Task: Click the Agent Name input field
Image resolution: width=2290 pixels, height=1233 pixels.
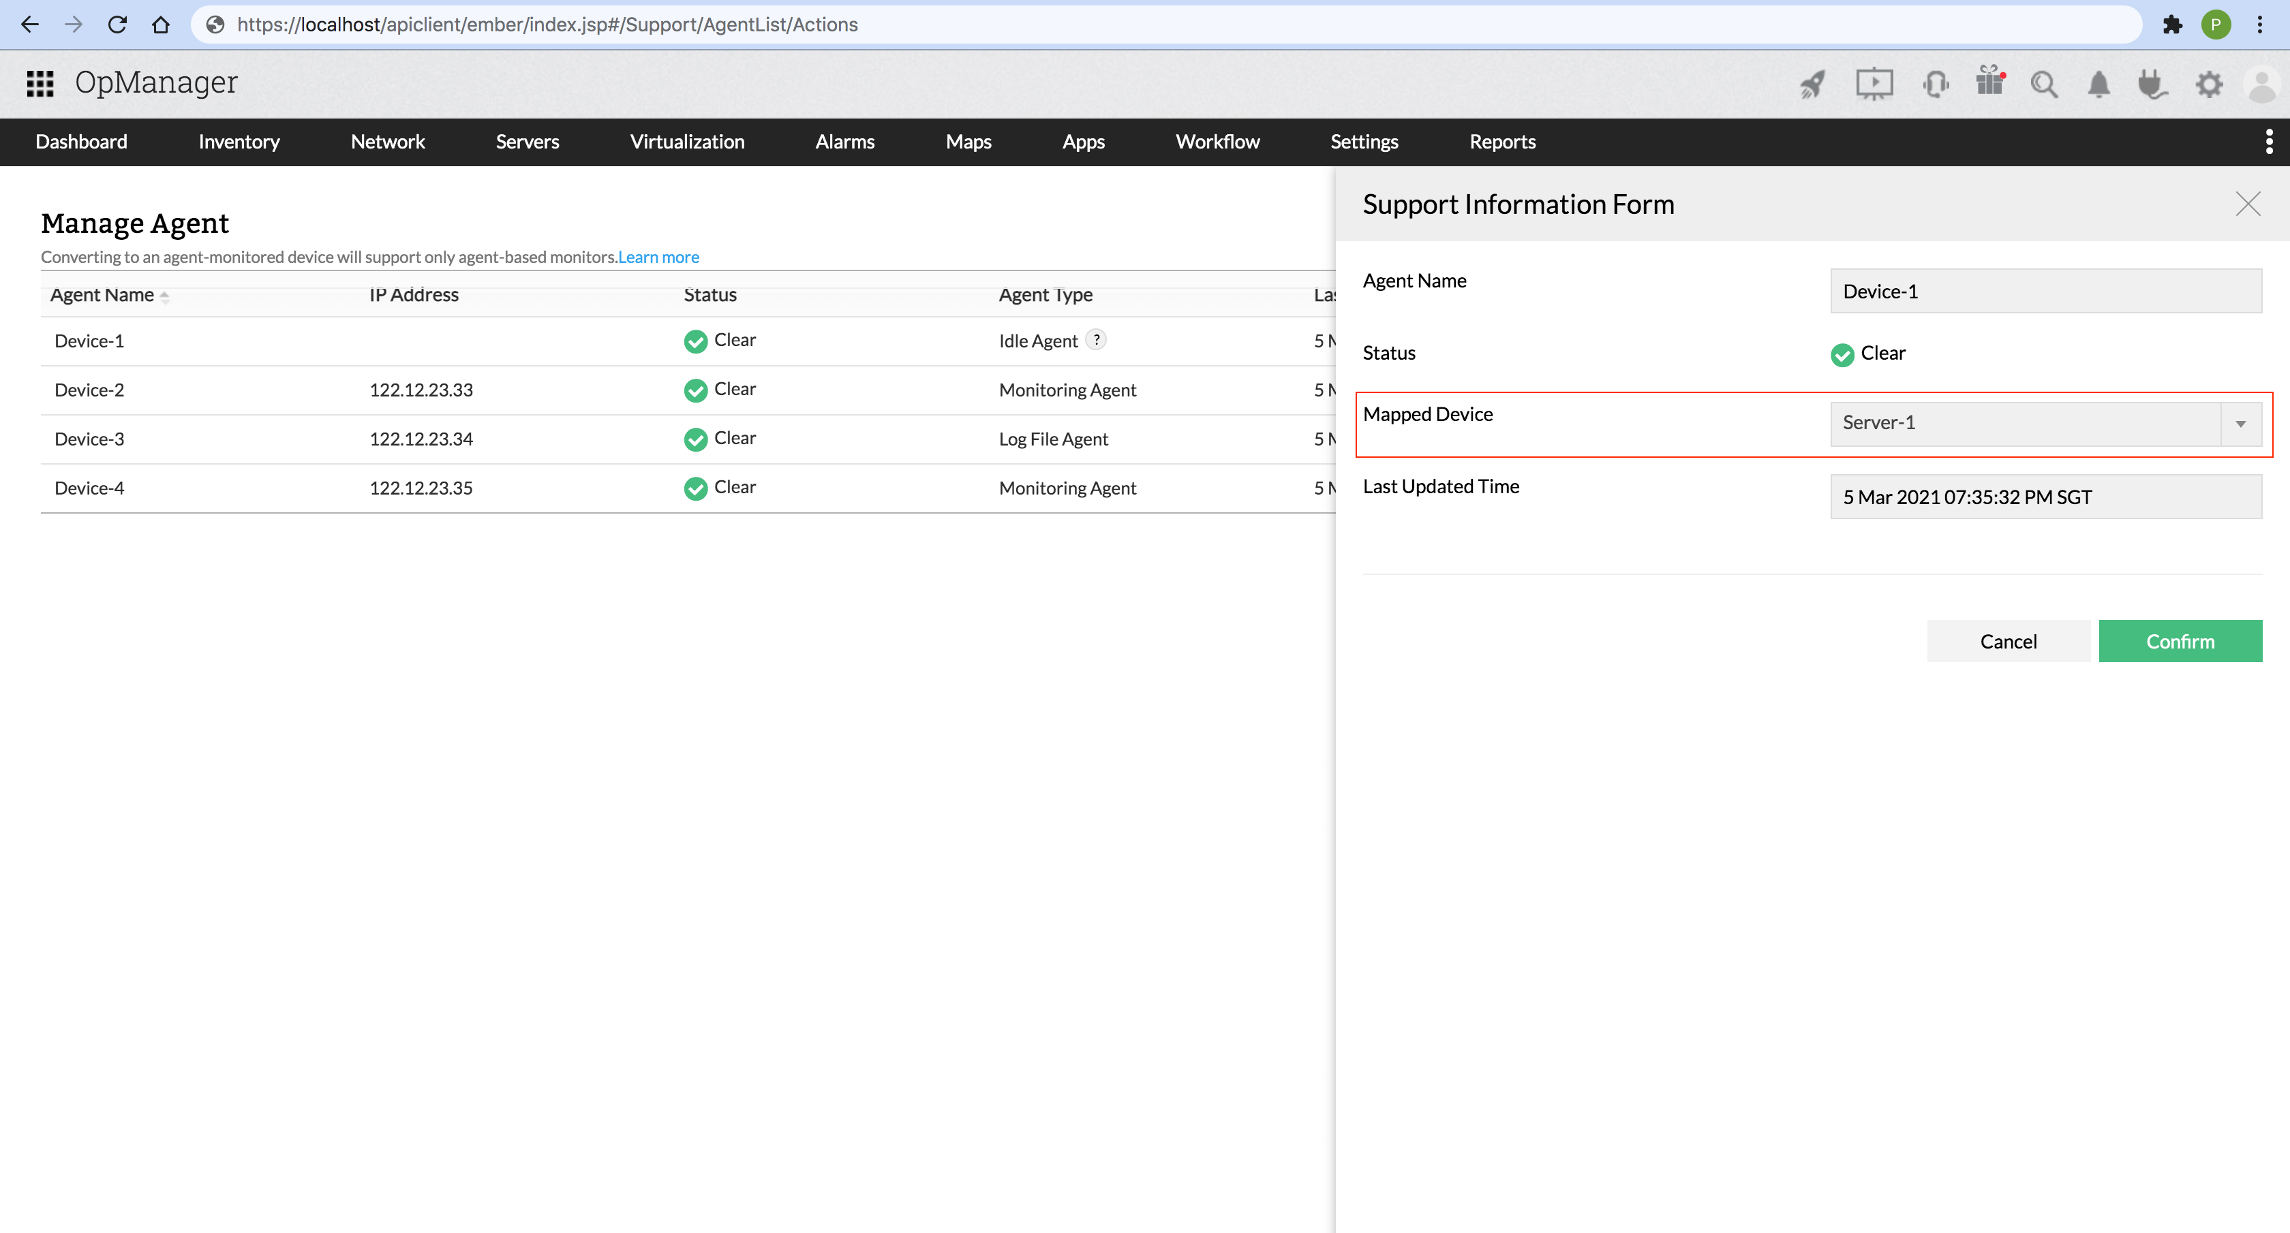Action: coord(2045,292)
